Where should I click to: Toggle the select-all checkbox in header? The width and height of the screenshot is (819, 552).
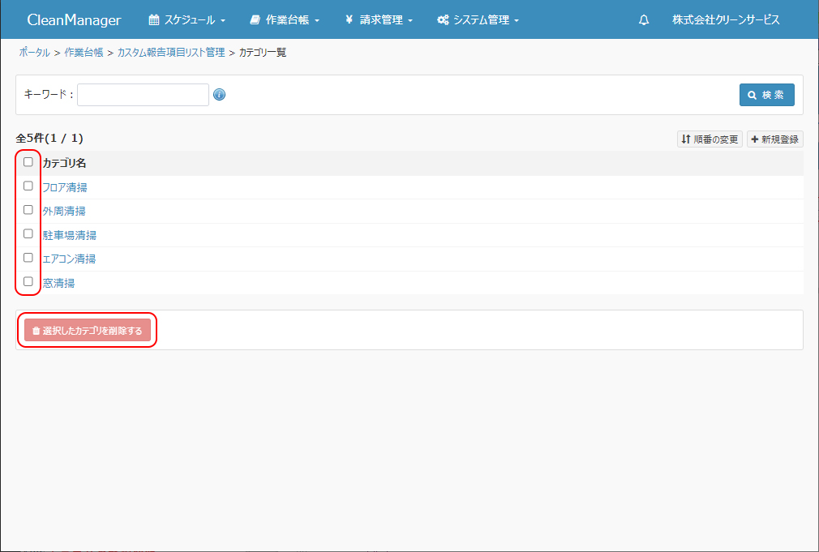click(28, 162)
